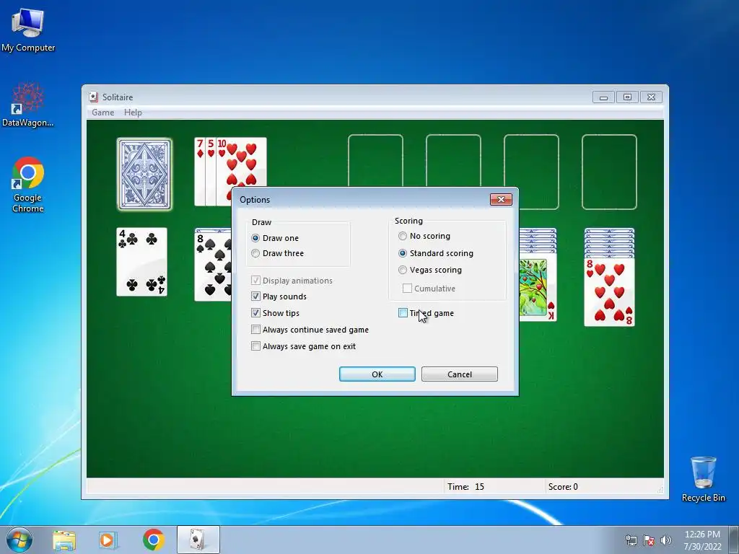
Task: Click the network tray icon
Action: pyautogui.click(x=631, y=540)
